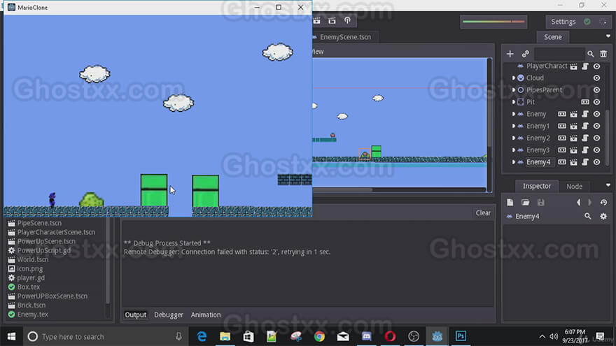Click the Scene dock search magnifier icon
This screenshot has width=616, height=346.
(x=591, y=54)
